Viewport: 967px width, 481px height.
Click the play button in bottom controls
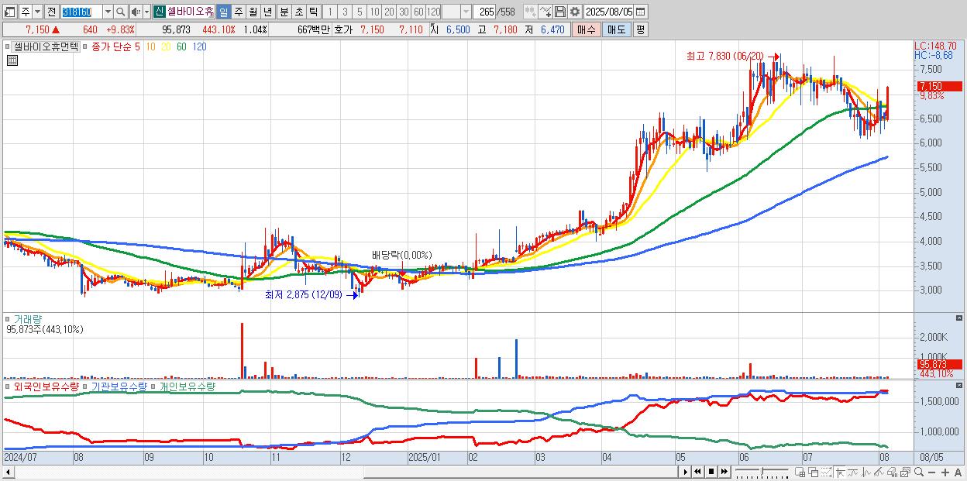click(686, 472)
